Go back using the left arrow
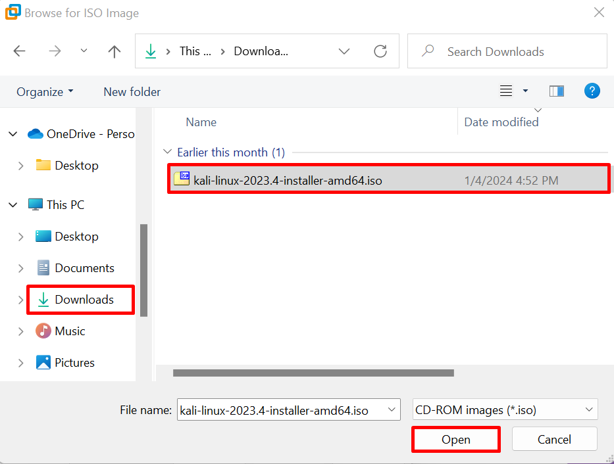This screenshot has width=614, height=464. (19, 51)
